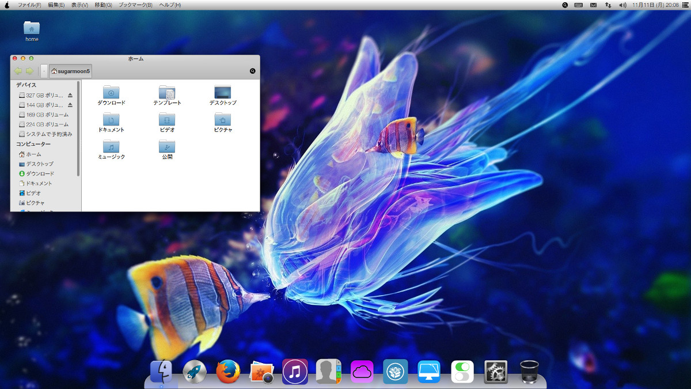Select the テンプレート folder
The image size is (691, 389).
(x=167, y=96)
